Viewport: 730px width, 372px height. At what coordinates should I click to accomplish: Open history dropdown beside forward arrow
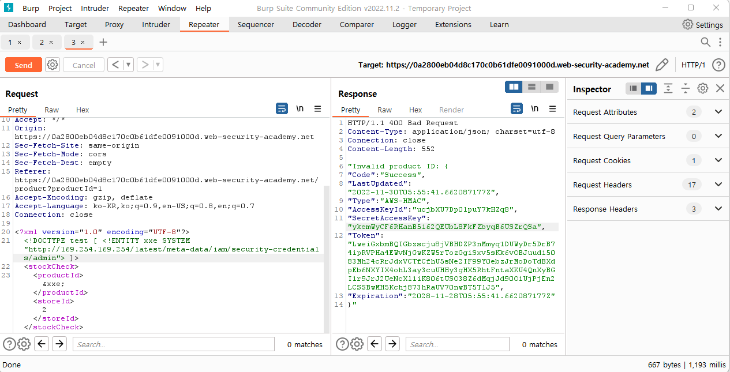[x=158, y=65]
